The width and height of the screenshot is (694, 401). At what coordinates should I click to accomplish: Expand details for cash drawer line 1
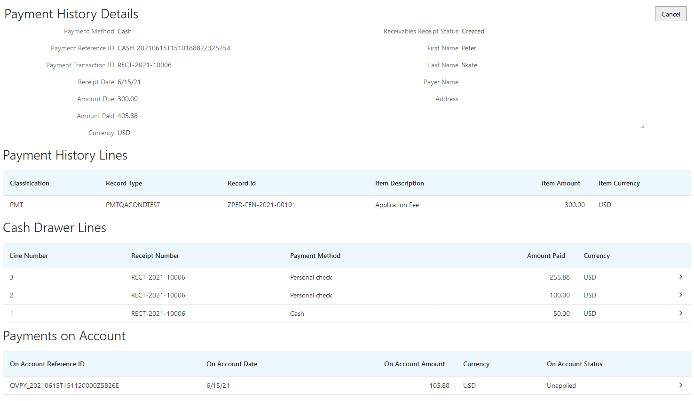[680, 313]
